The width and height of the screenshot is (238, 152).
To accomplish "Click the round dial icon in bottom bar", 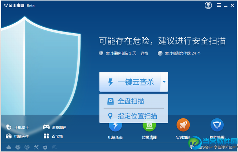I will tap(27, 147).
